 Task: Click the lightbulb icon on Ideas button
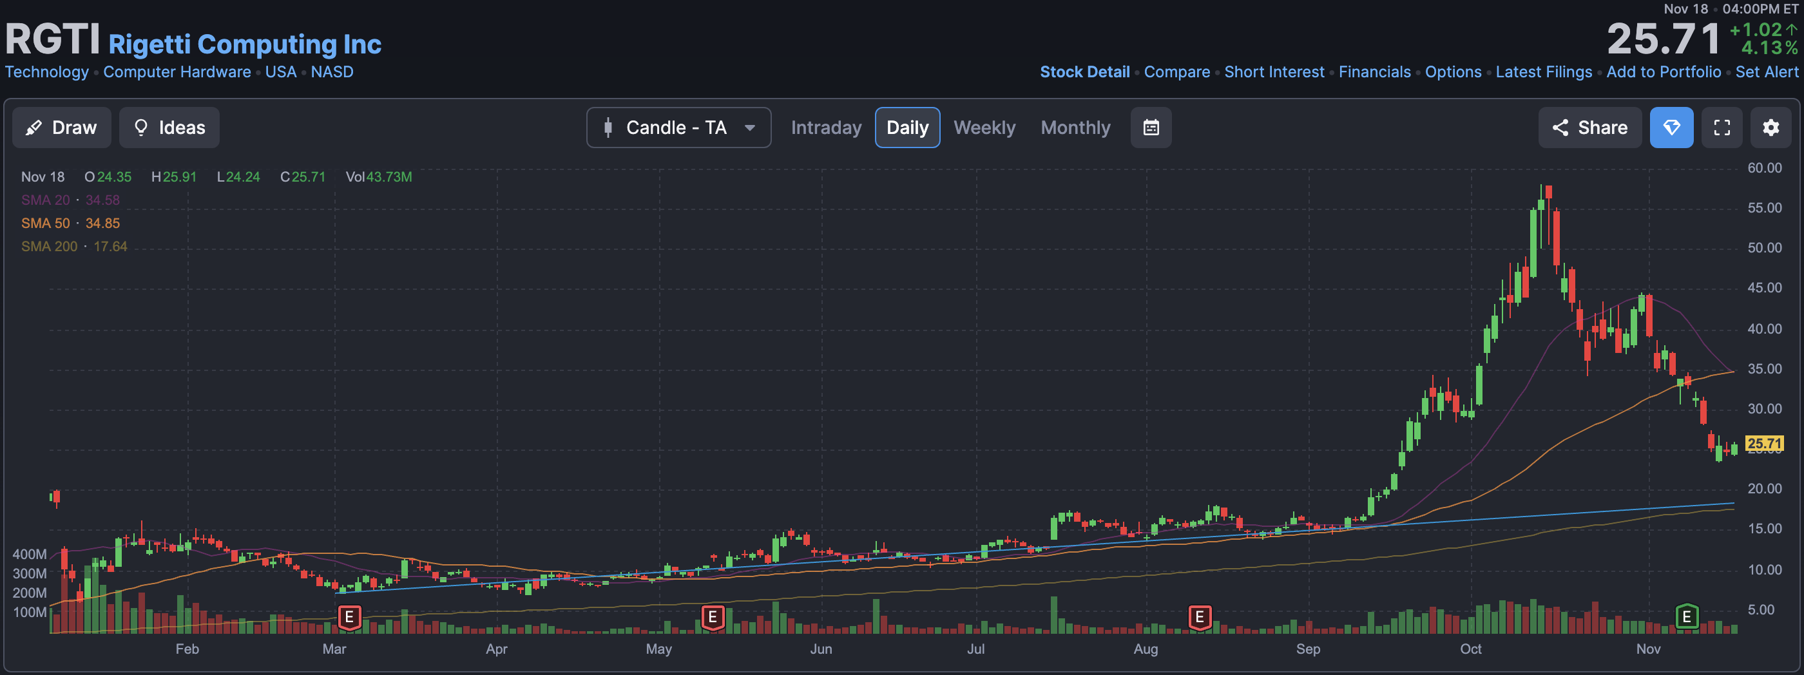pyautogui.click(x=140, y=128)
